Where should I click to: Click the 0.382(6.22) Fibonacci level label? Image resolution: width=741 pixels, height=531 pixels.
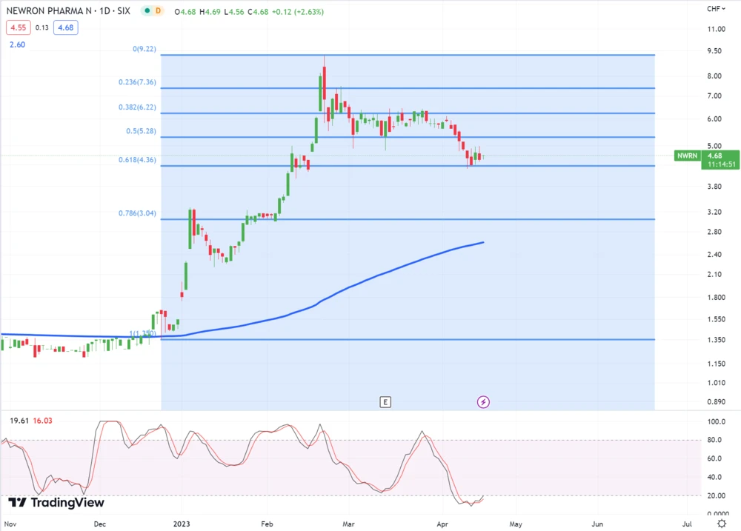(x=137, y=107)
